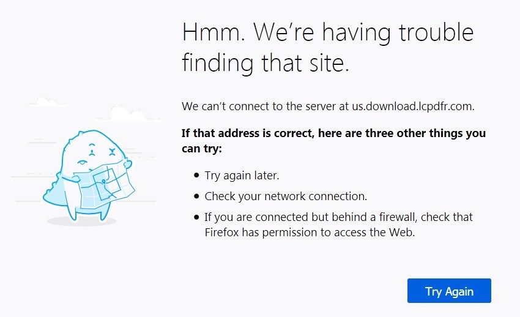Click the us.download.lcpdfr.com server address
This screenshot has width=520, height=317.
pos(413,106)
